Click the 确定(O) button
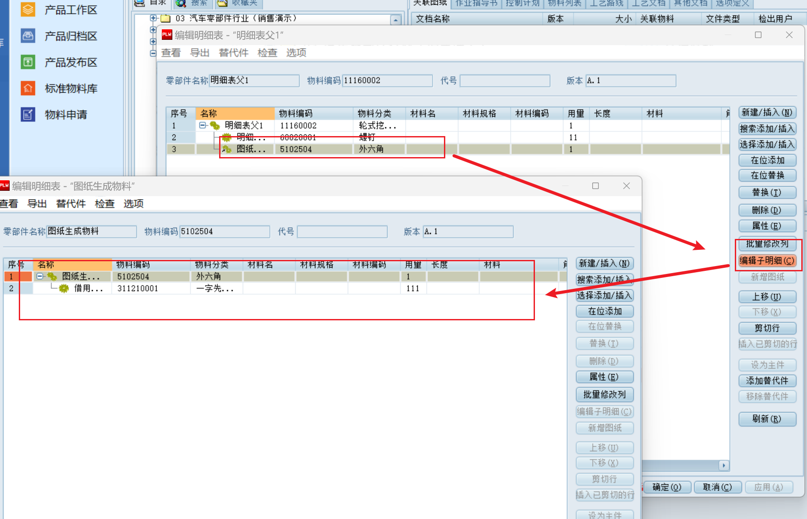The height and width of the screenshot is (519, 807). (667, 487)
